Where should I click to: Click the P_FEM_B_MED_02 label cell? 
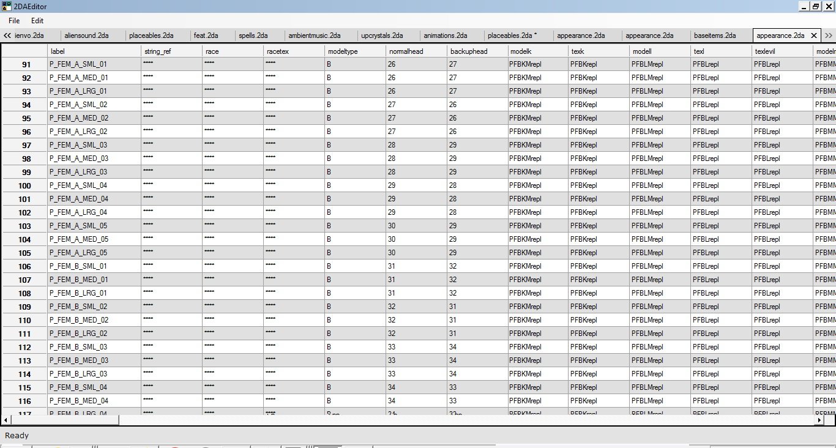94,320
